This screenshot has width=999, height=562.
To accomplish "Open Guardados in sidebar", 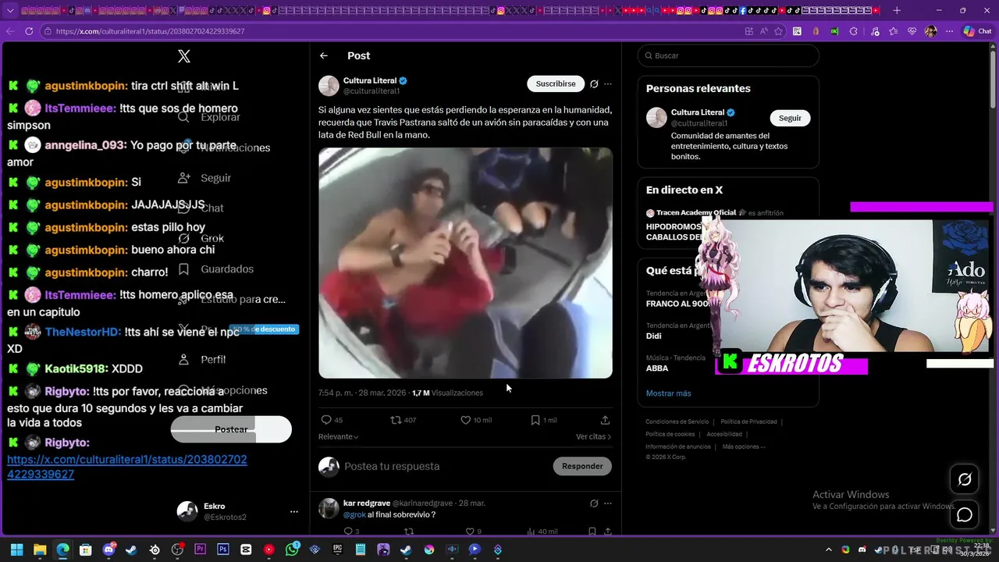I will pos(216,269).
